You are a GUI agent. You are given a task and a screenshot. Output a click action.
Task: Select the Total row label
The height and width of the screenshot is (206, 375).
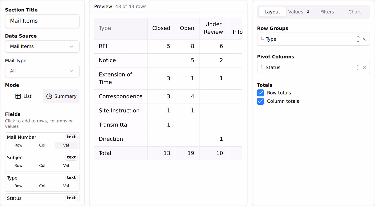(105, 153)
